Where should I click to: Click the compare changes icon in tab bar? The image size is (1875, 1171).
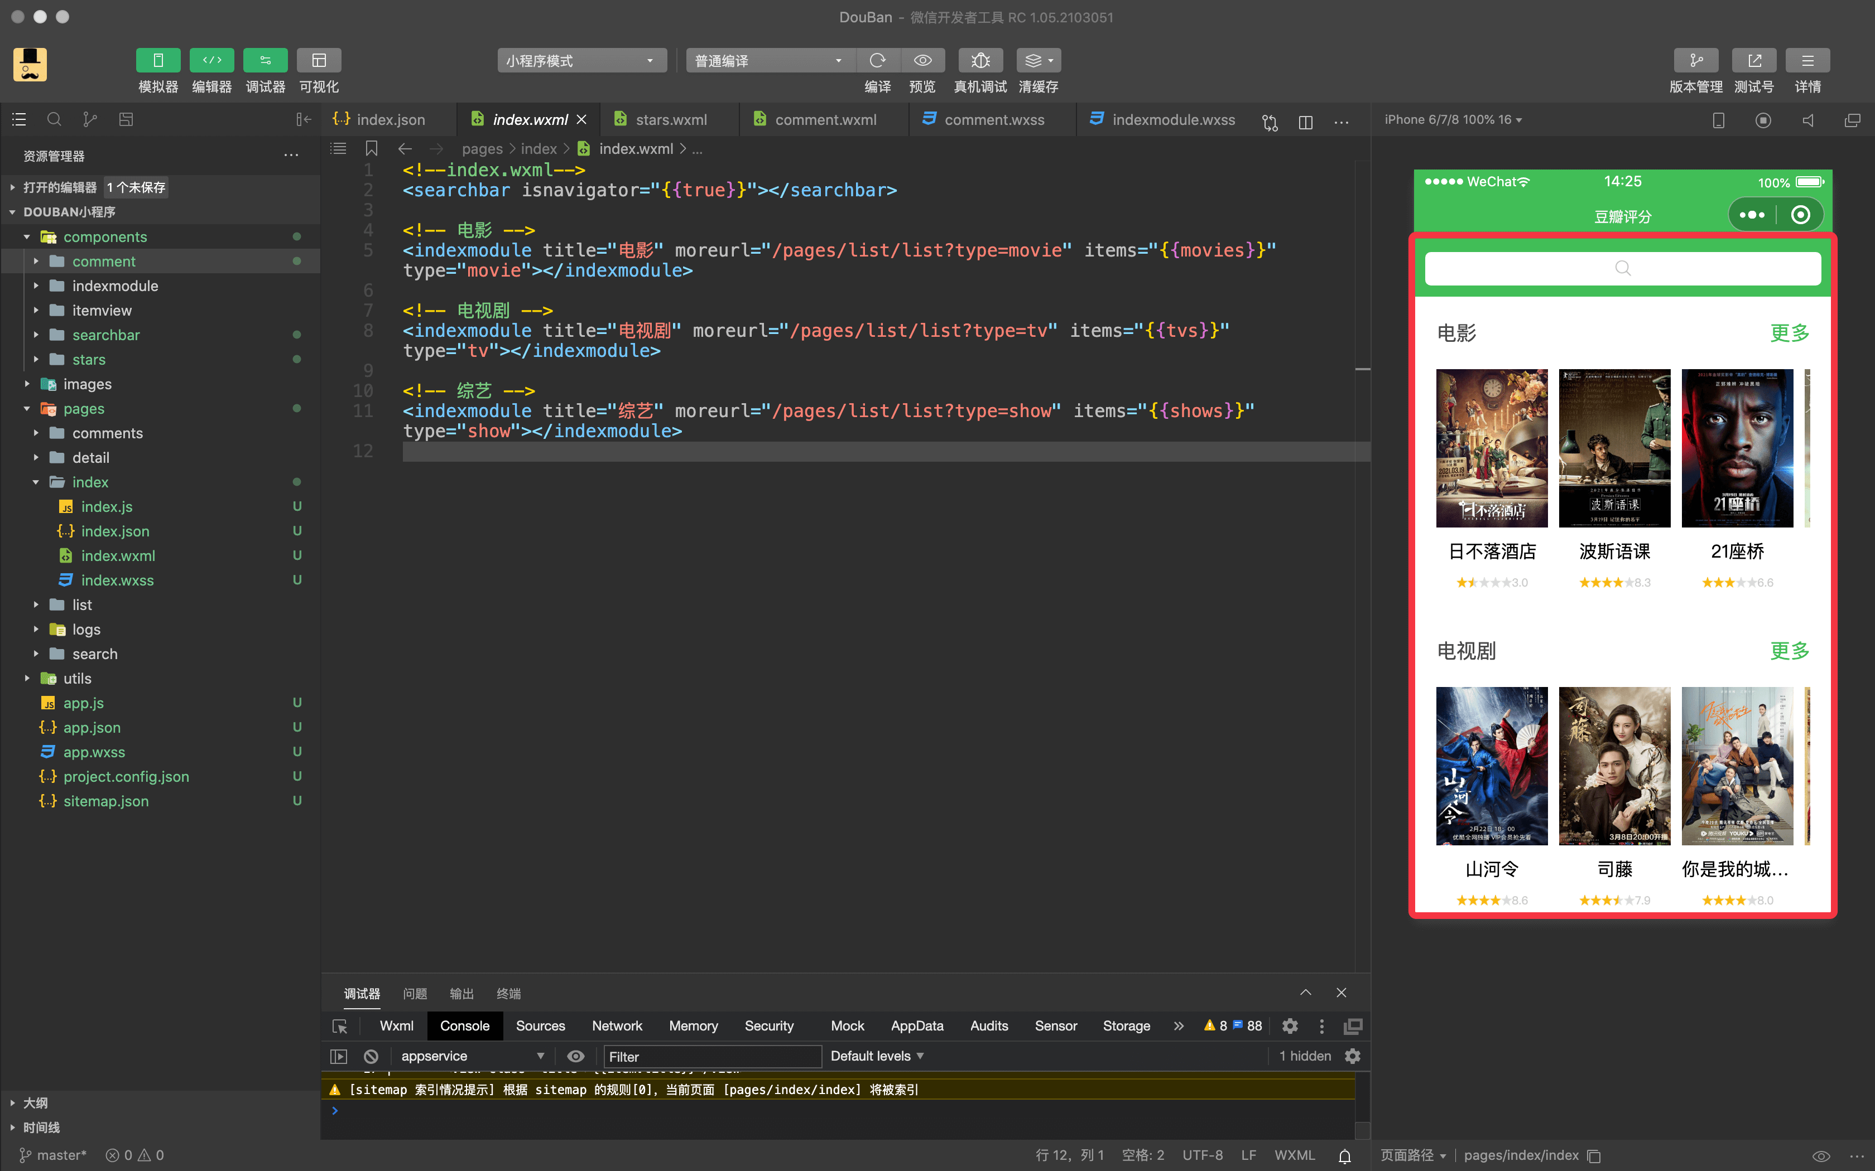click(x=1270, y=122)
